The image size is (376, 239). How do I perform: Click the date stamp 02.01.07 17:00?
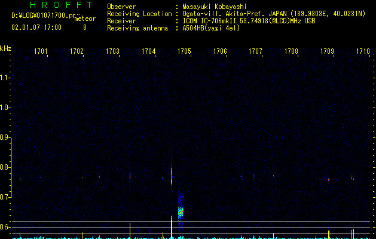36,27
